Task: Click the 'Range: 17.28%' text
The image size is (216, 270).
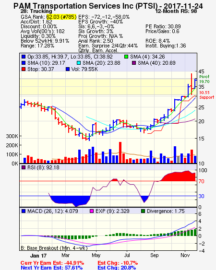Action: (37, 46)
